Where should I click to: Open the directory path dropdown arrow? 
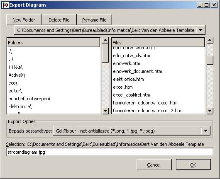click(200, 30)
